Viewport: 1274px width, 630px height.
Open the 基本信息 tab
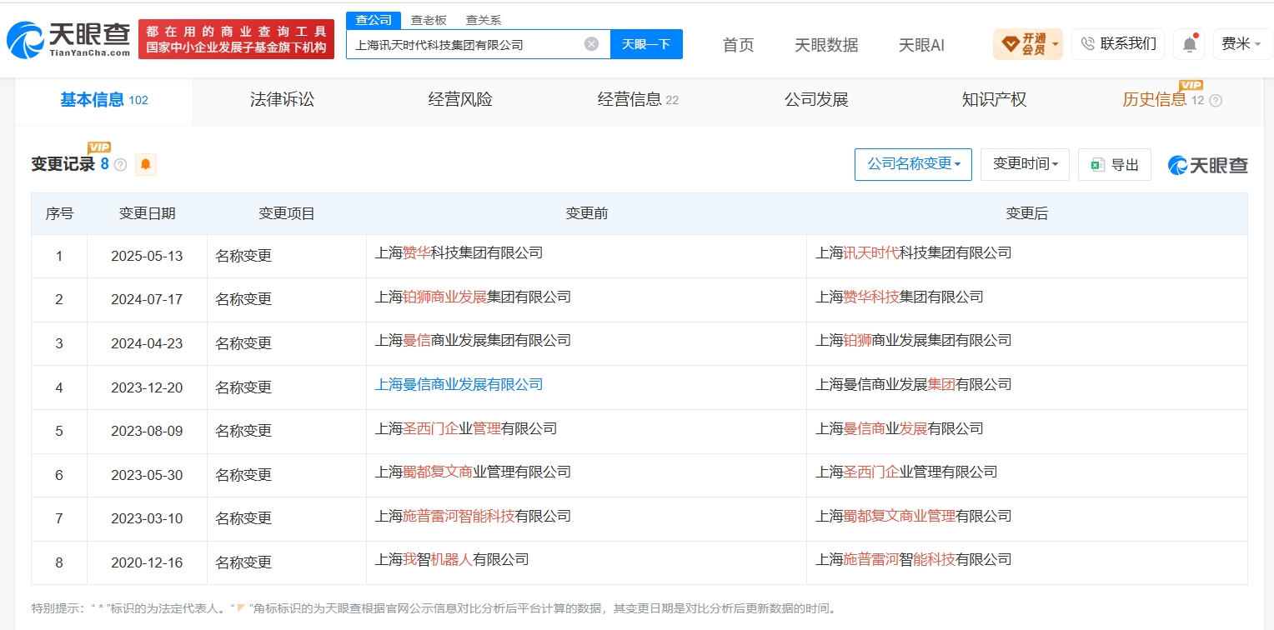click(103, 100)
